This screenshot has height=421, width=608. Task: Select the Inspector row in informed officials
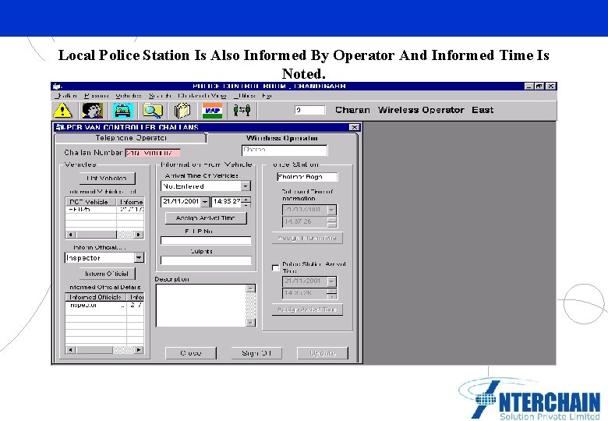click(104, 305)
